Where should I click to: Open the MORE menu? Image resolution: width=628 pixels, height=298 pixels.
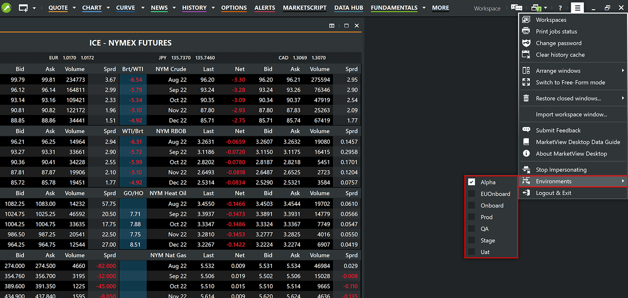tap(441, 8)
